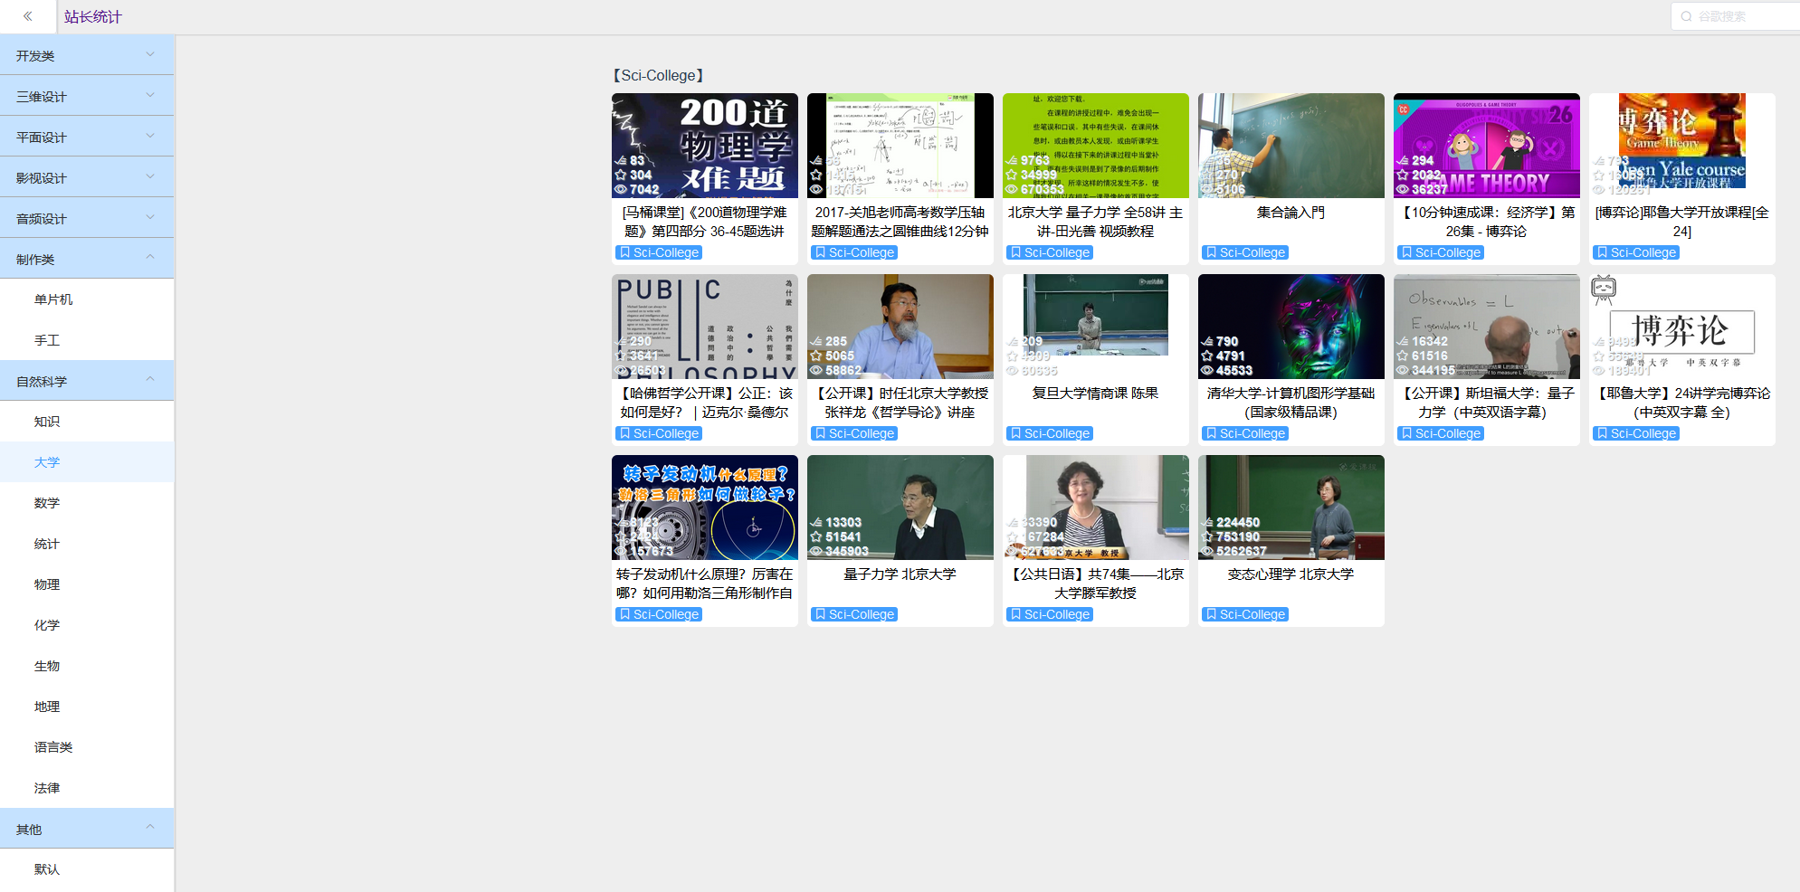Collapse the 自然科学 section
Image resolution: width=1800 pixels, height=892 pixels.
coord(87,381)
